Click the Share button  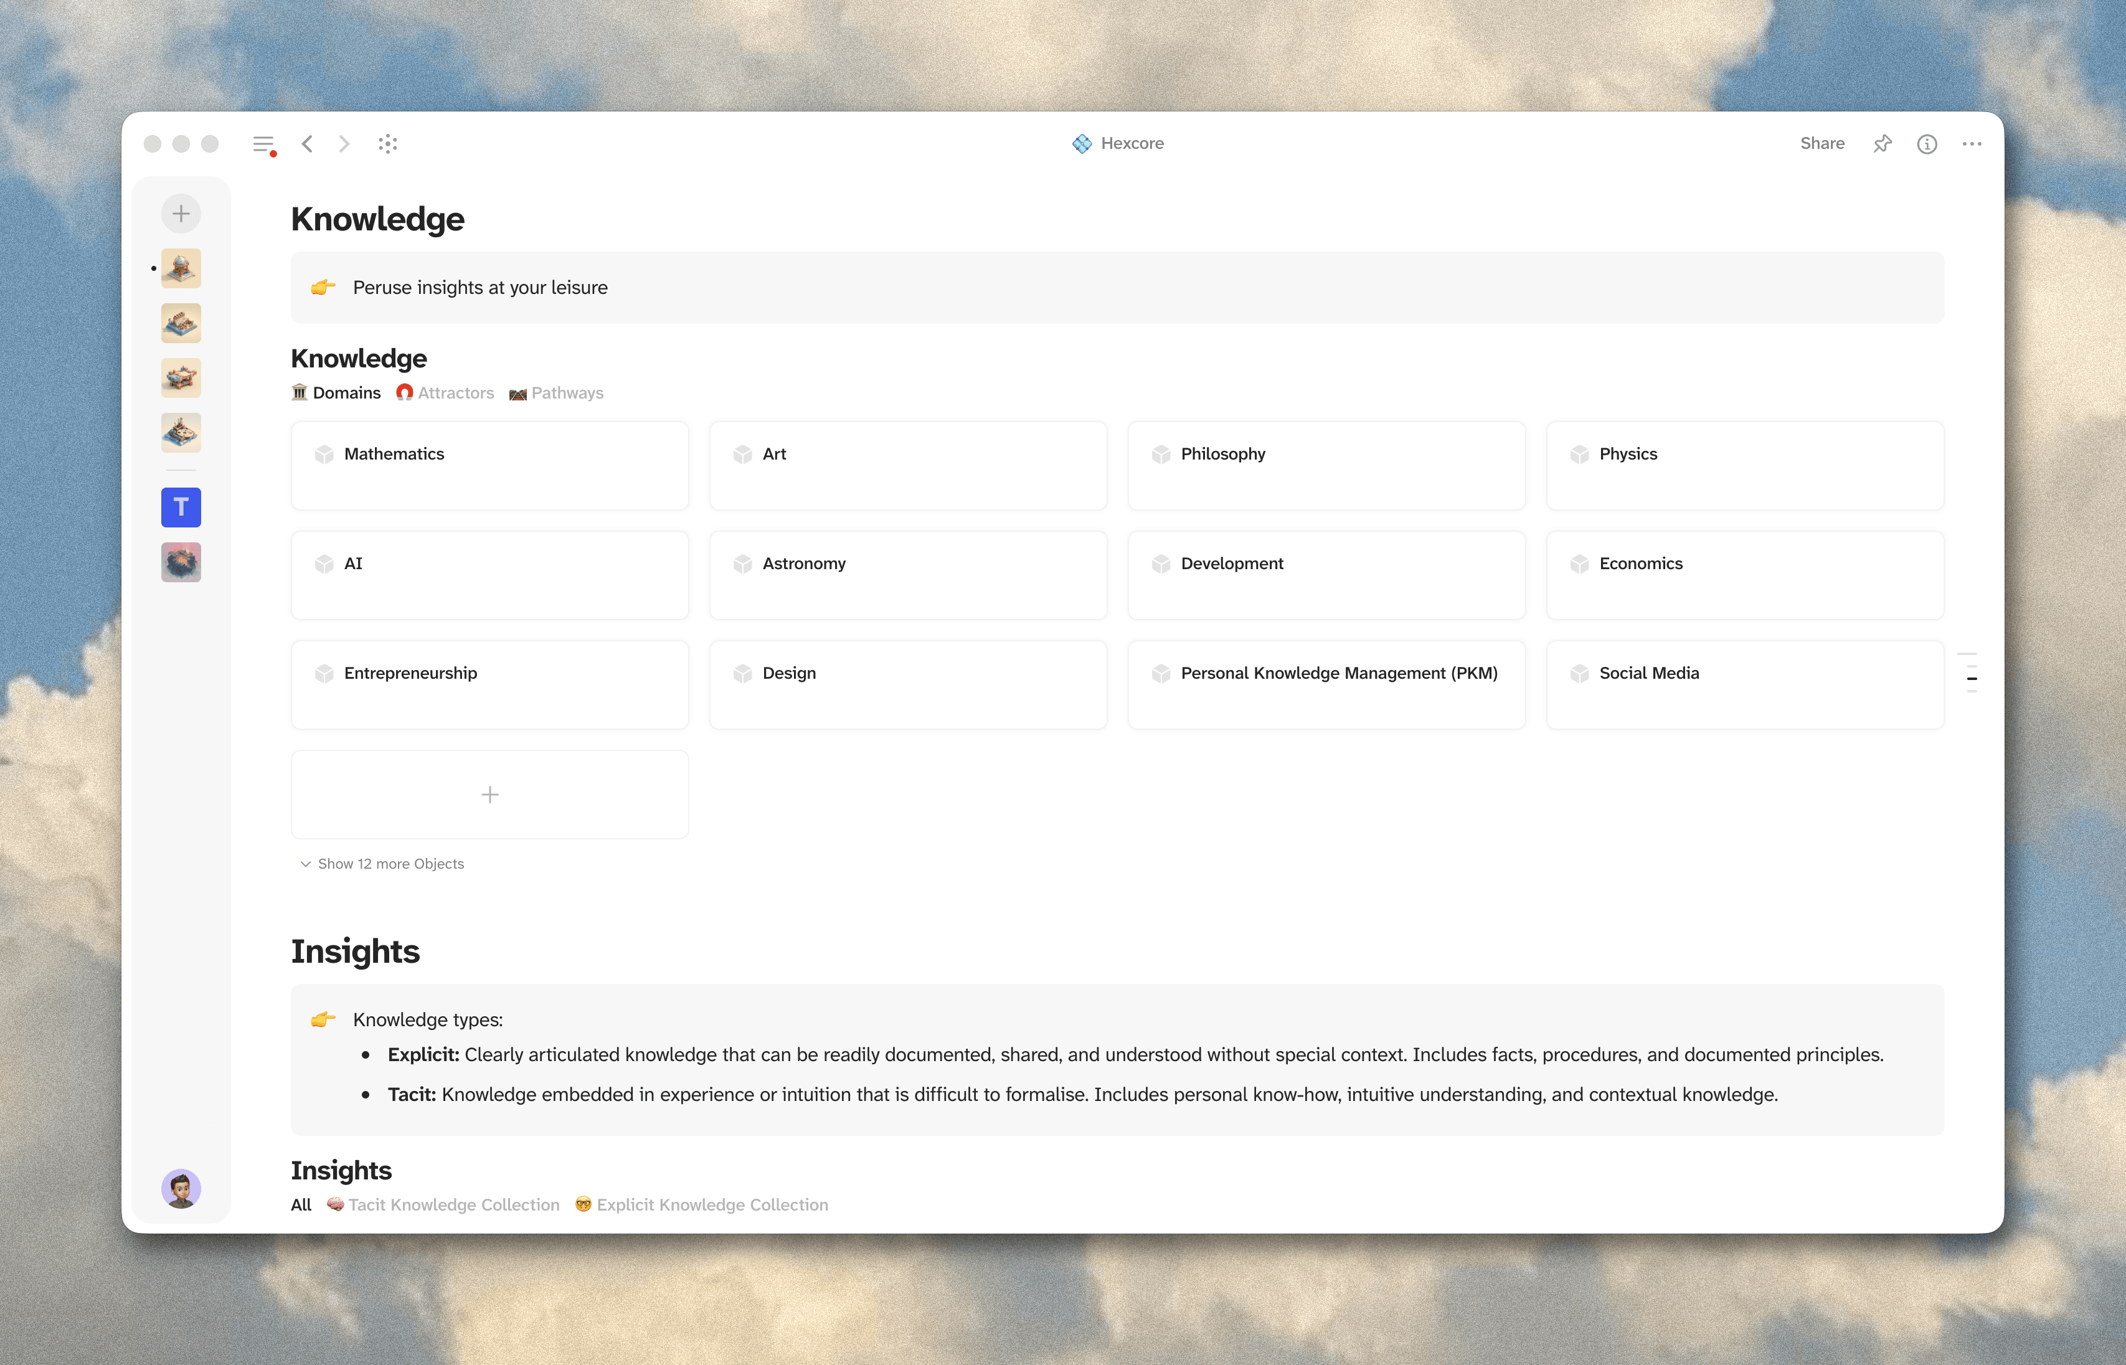pos(1822,144)
